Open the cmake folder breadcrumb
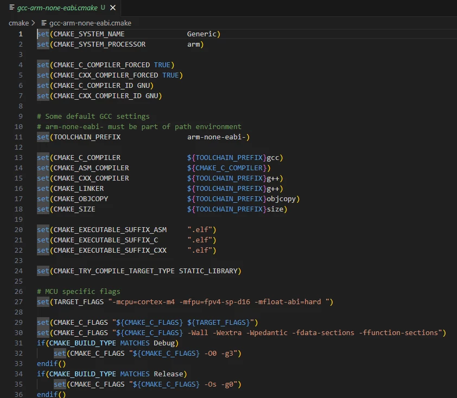The width and height of the screenshot is (457, 398). (18, 23)
